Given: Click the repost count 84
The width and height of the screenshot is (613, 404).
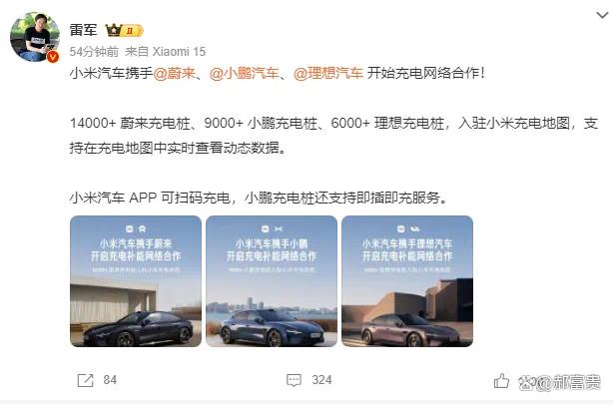Looking at the screenshot, I should (110, 380).
